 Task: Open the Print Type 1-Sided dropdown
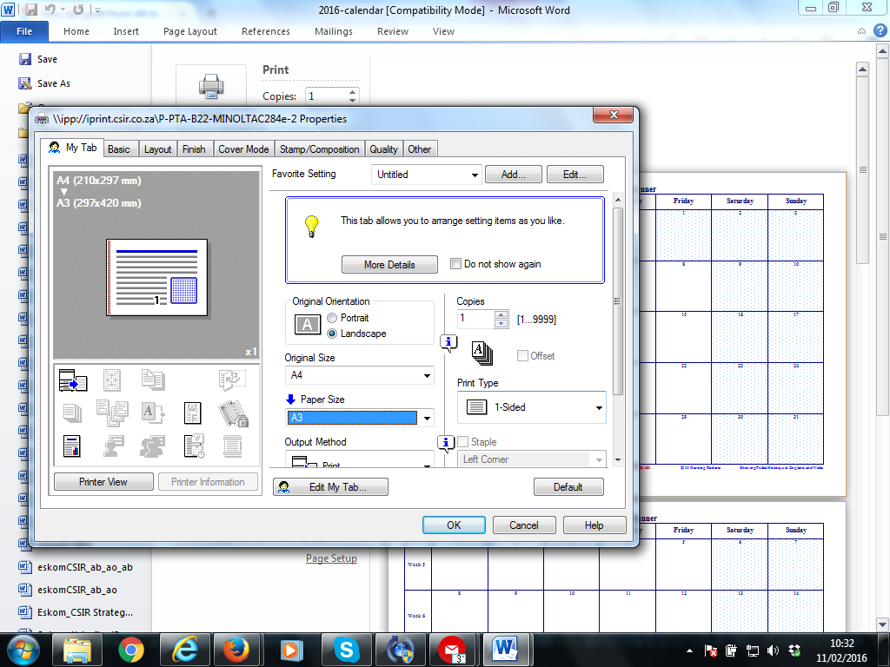532,407
